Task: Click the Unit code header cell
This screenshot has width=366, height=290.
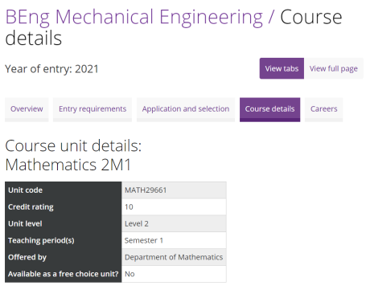Action: (64, 190)
